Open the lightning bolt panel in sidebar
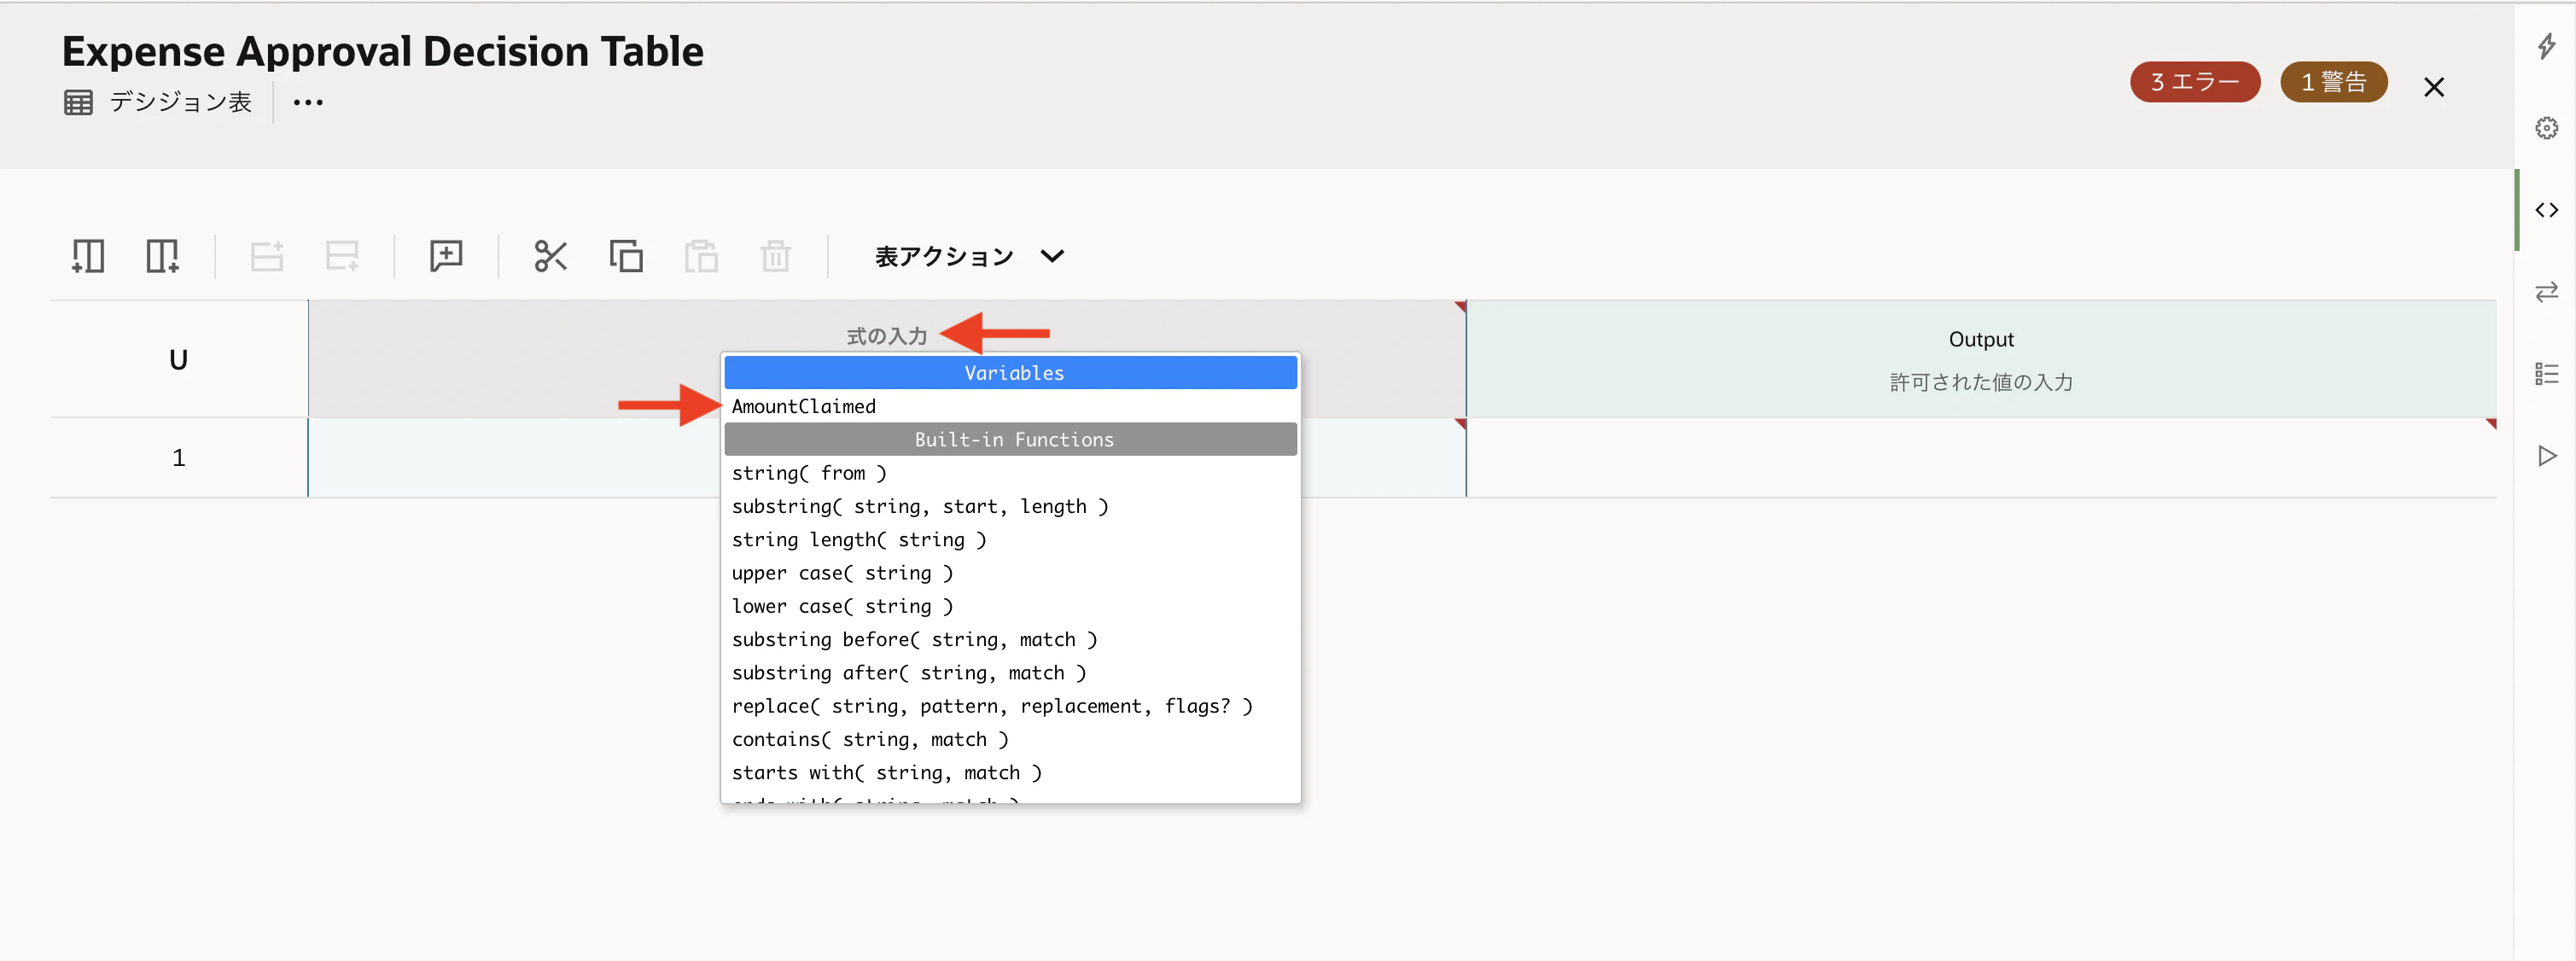Viewport: 2576px width, 961px height. click(x=2546, y=46)
